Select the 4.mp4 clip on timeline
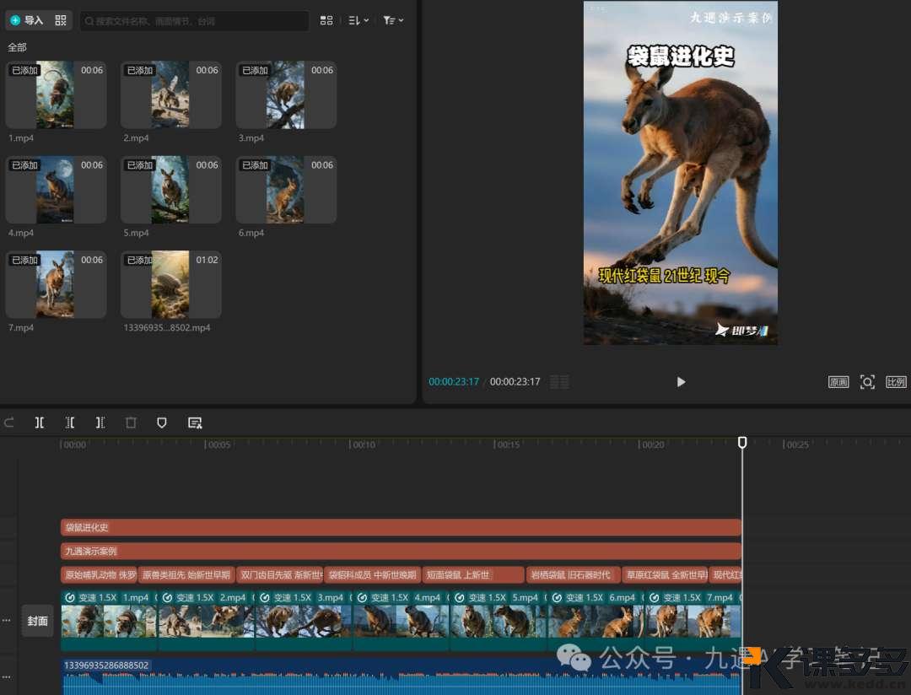 coord(402,621)
